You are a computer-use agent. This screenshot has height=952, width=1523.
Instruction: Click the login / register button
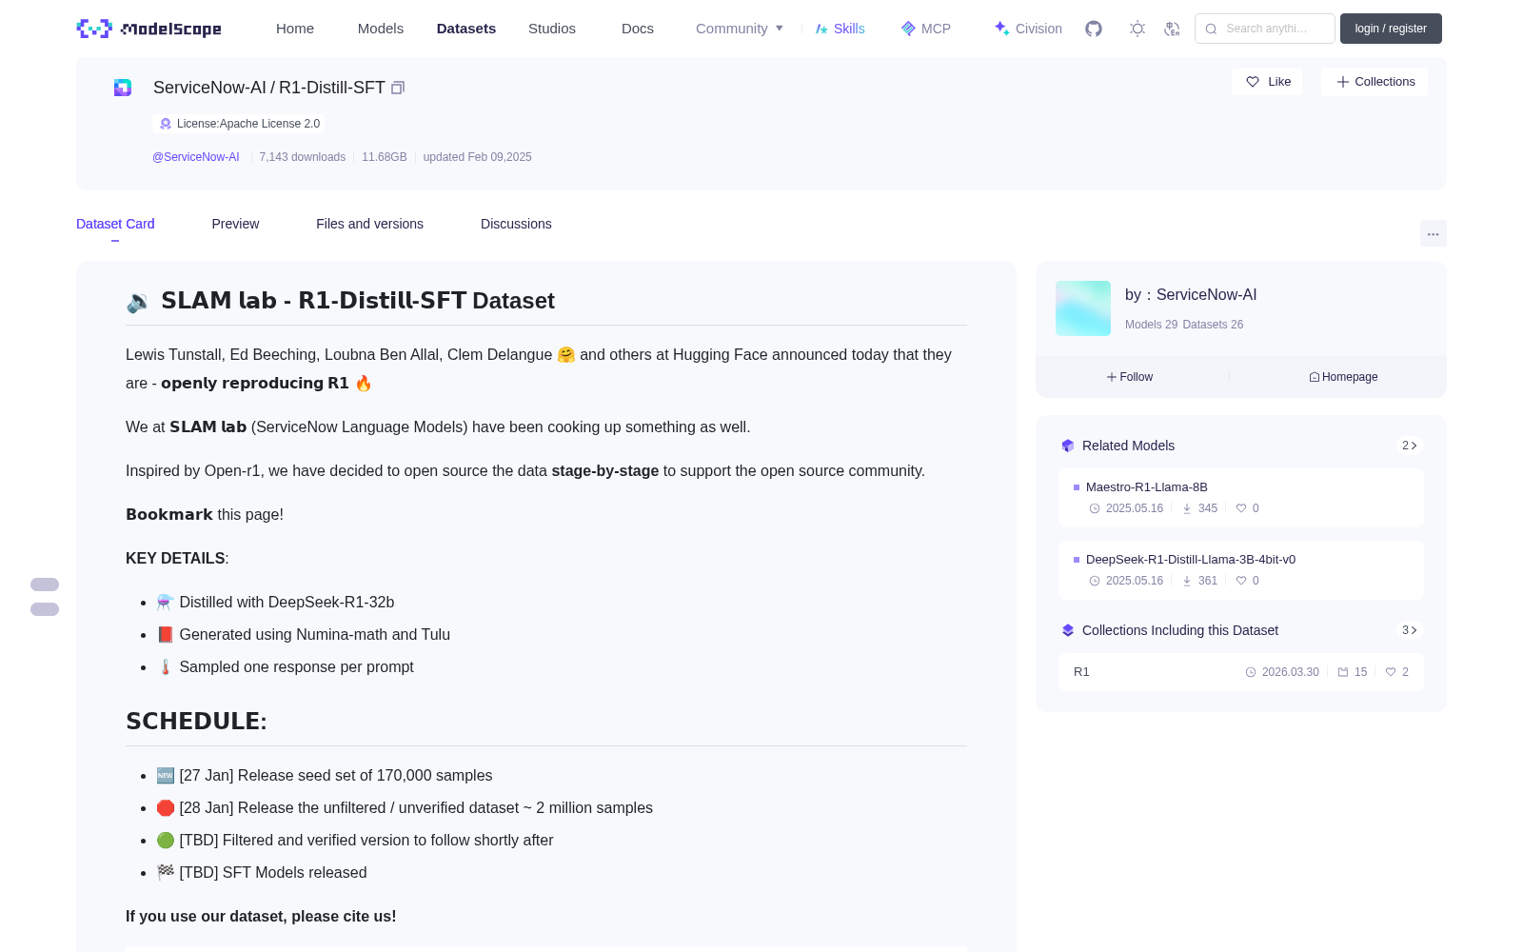point(1391,29)
